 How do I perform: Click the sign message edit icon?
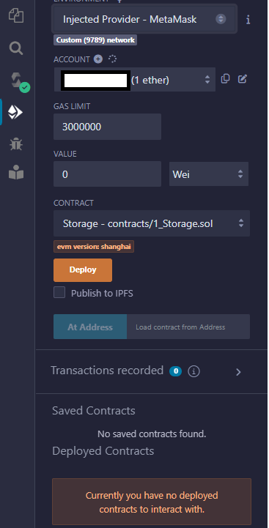243,79
